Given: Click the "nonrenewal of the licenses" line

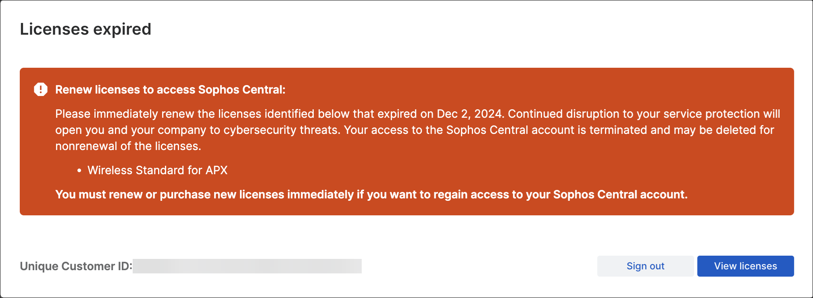Looking at the screenshot, I should [x=128, y=146].
